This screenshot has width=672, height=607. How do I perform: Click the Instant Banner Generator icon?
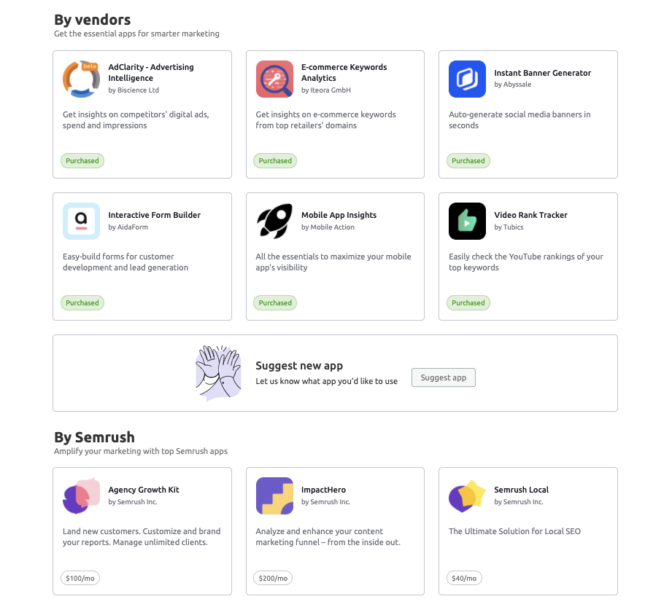pos(467,79)
